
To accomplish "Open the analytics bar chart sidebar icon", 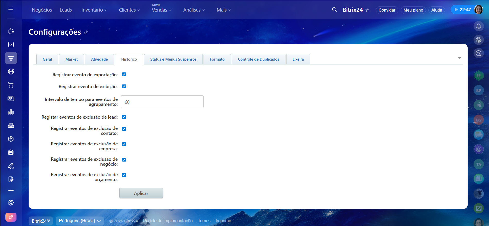I will pyautogui.click(x=11, y=112).
